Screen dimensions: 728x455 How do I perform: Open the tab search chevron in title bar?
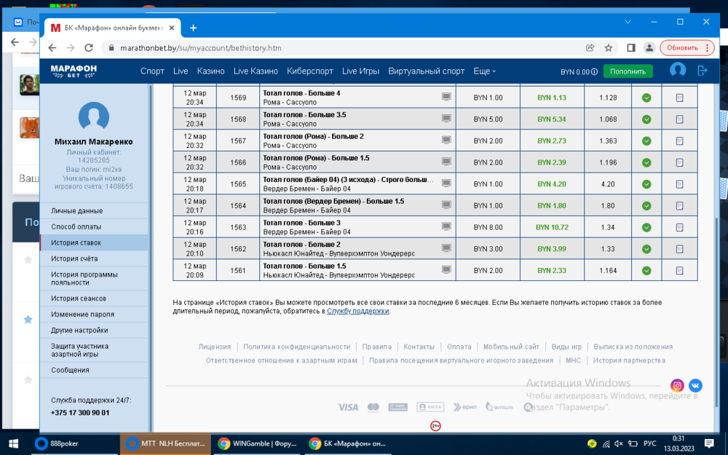tap(628, 23)
